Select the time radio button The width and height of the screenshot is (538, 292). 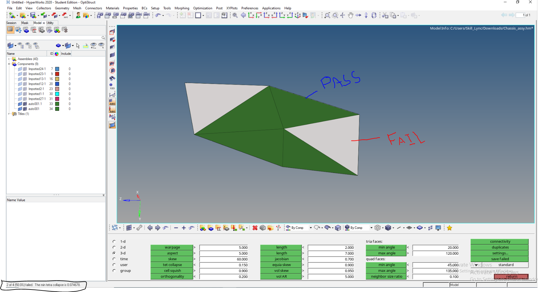click(x=114, y=259)
